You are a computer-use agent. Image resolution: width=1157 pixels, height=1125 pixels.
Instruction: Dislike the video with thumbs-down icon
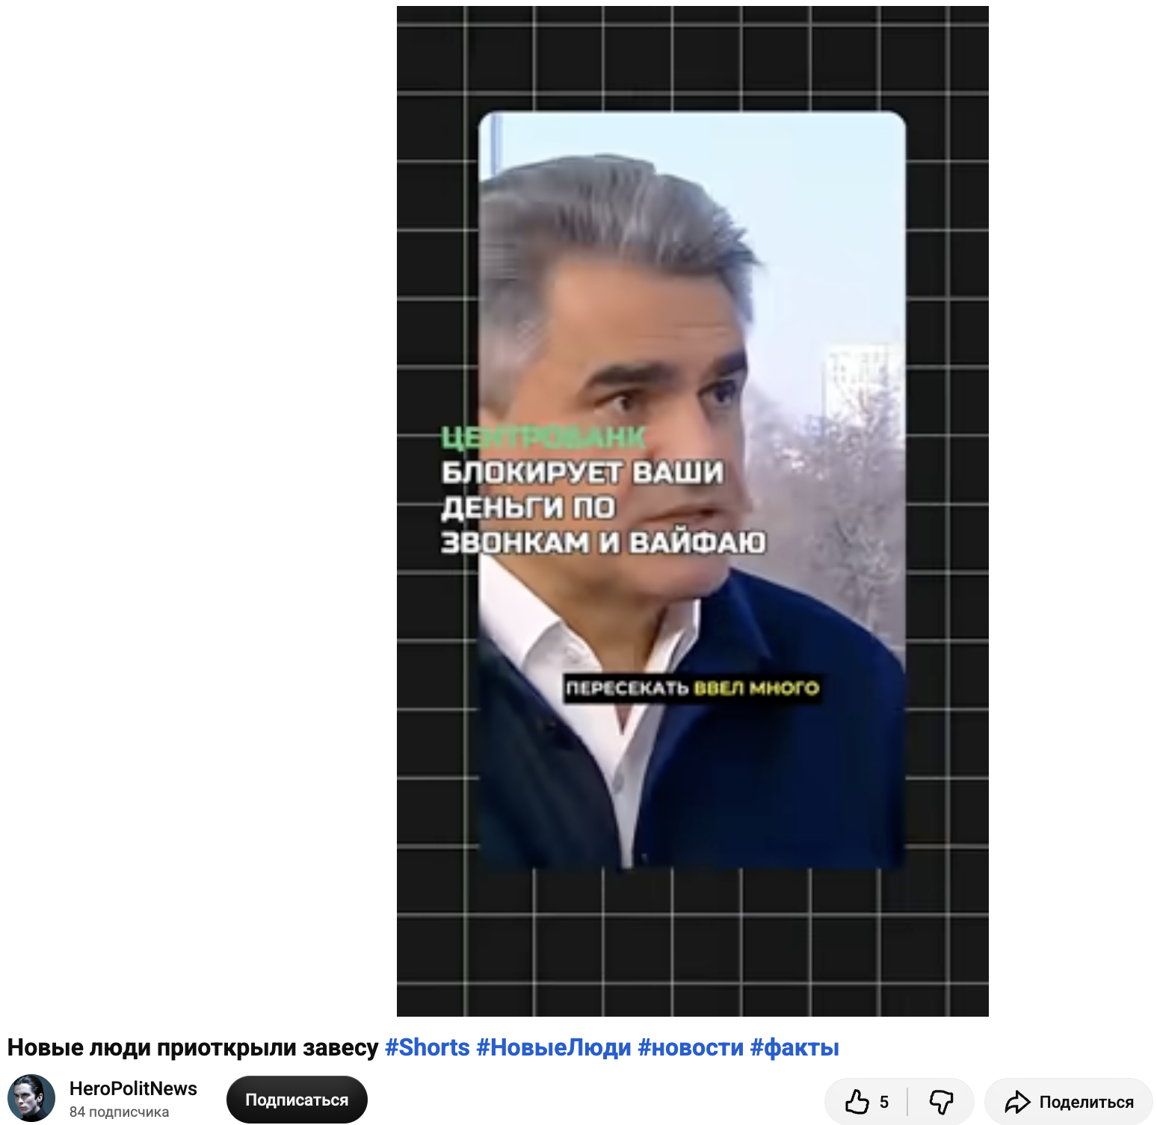(x=941, y=1102)
